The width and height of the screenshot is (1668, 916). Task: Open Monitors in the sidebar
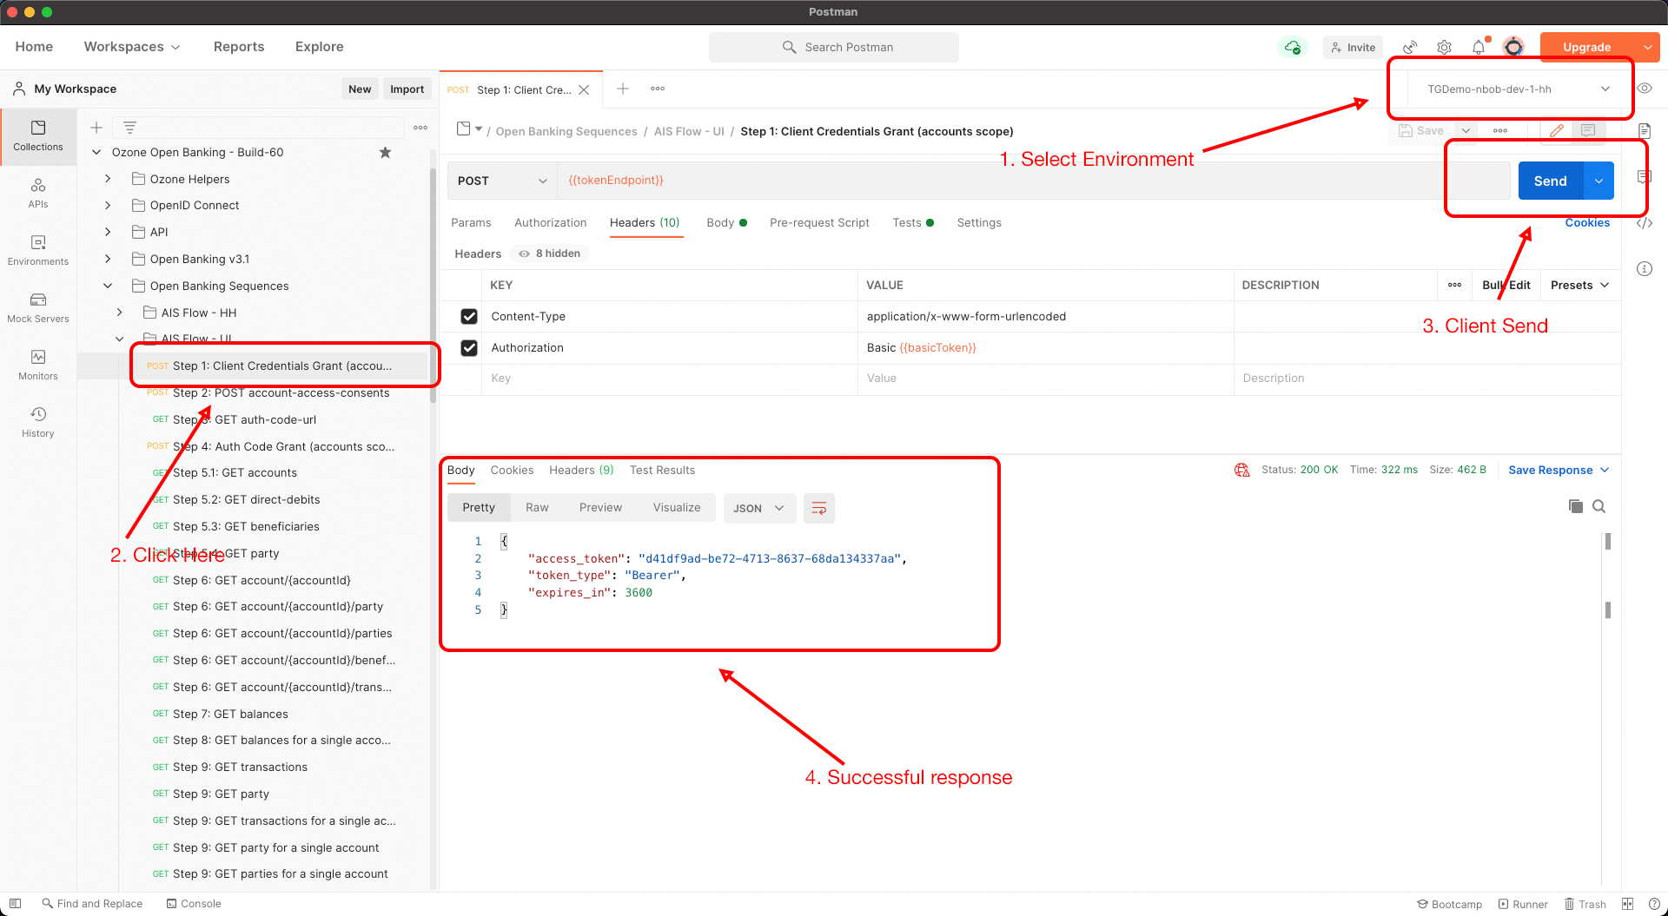point(38,365)
